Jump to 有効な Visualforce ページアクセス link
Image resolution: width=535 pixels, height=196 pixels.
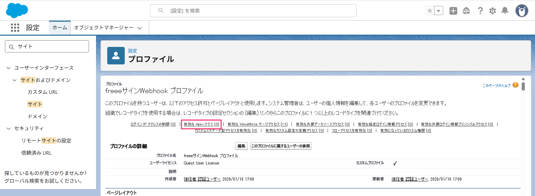point(258,124)
